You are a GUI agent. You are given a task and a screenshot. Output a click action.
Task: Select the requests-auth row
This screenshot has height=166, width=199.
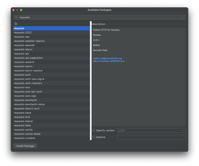pos(51,75)
